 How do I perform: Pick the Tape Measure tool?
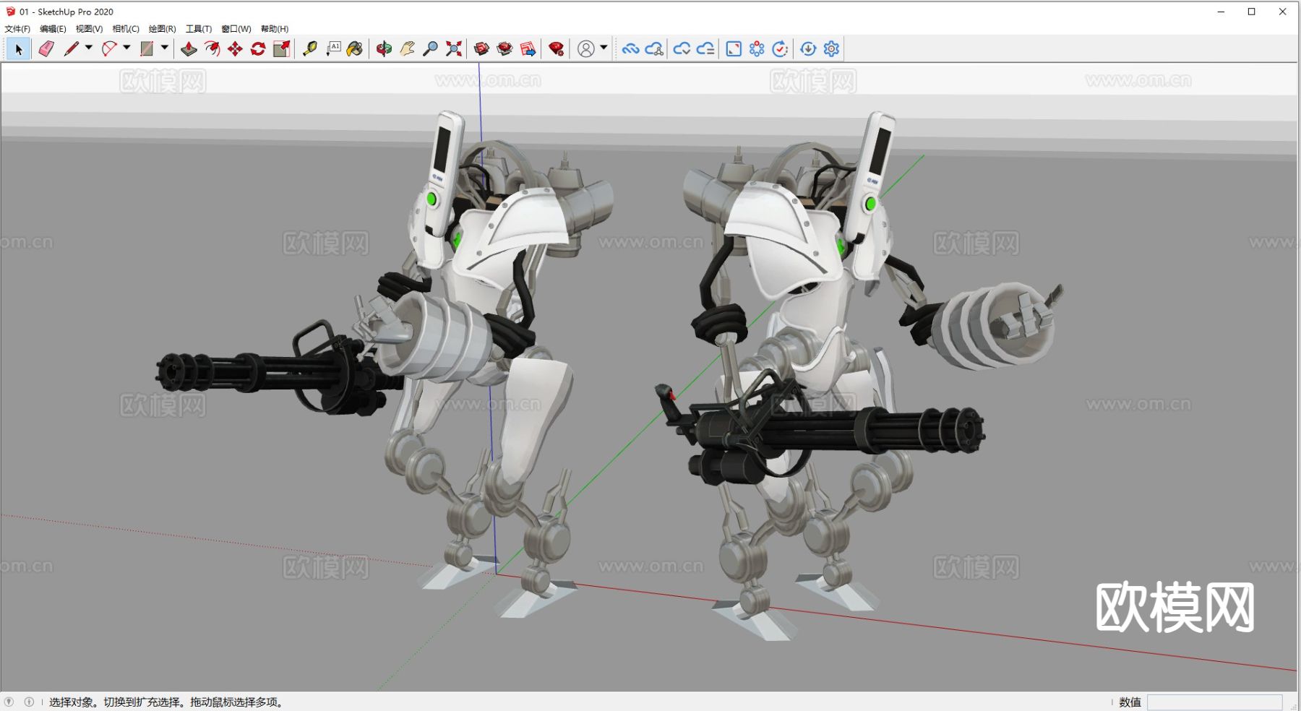tap(309, 49)
